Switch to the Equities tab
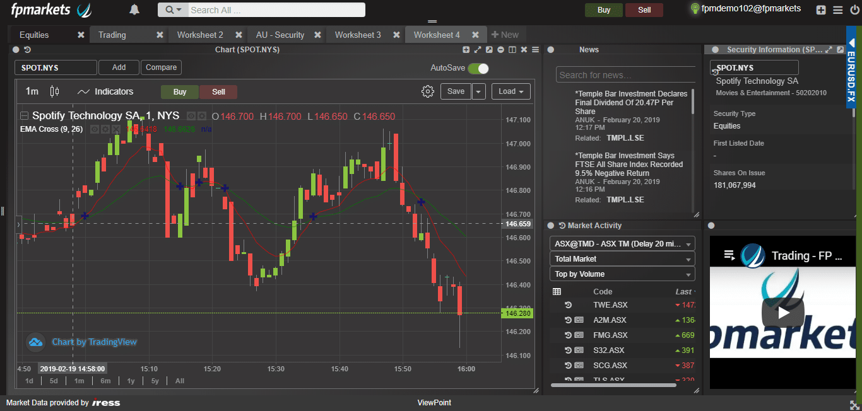The height and width of the screenshot is (411, 862). [34, 35]
